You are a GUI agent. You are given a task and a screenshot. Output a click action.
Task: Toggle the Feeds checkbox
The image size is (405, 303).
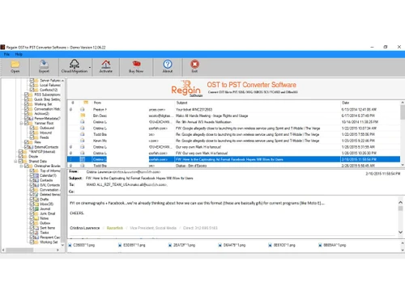(32, 137)
